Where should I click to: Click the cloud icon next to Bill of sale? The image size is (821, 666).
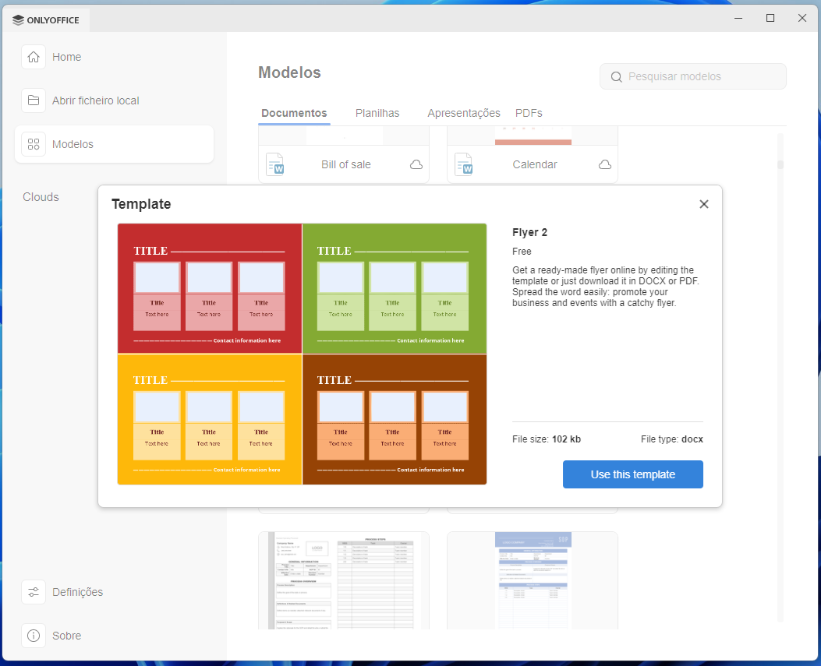click(x=416, y=164)
